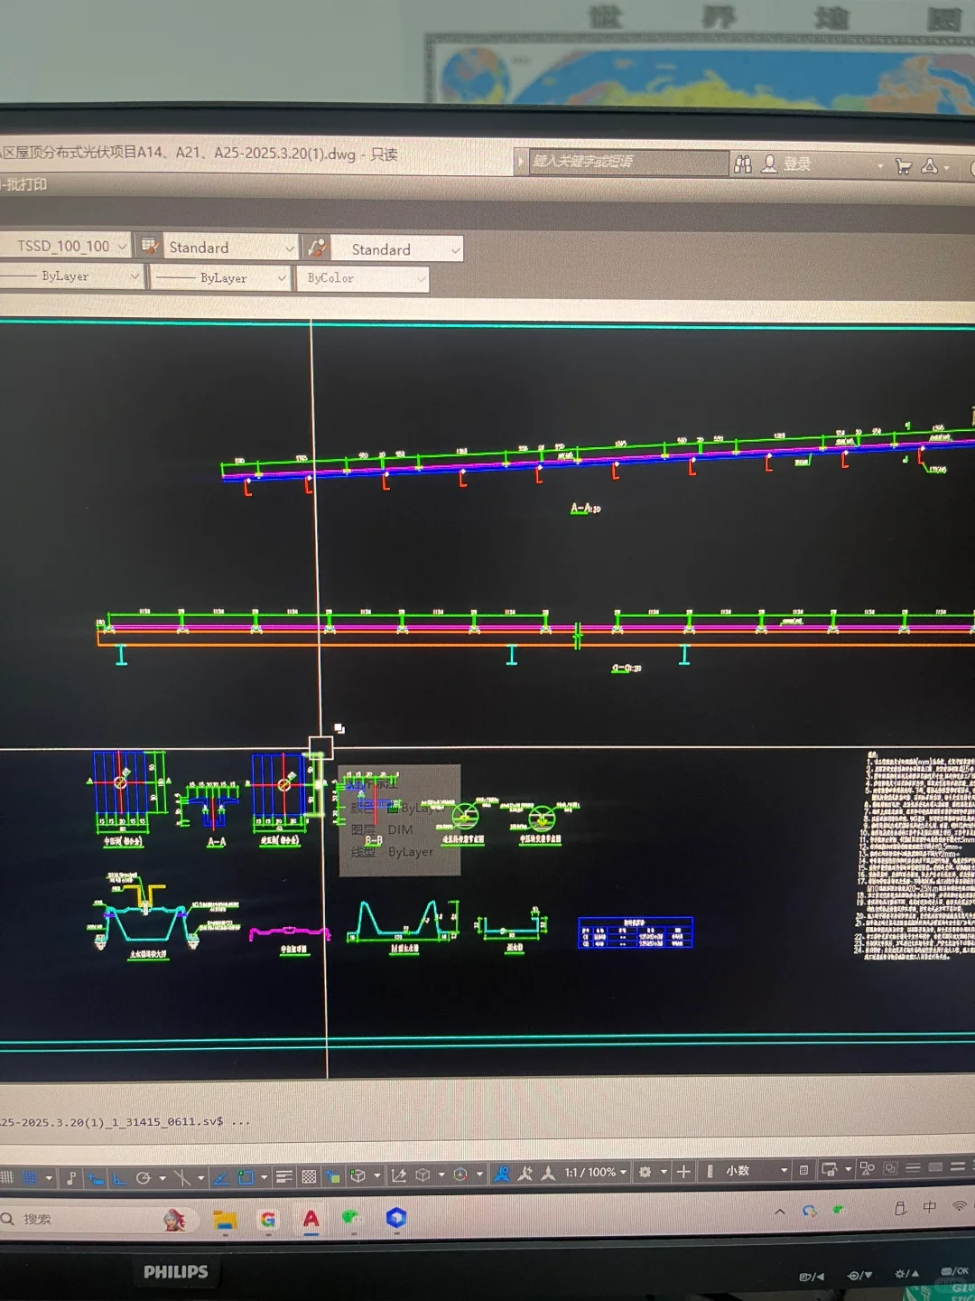The height and width of the screenshot is (1301, 975).
Task: Open the green taskbar application icon
Action: pos(351,1218)
